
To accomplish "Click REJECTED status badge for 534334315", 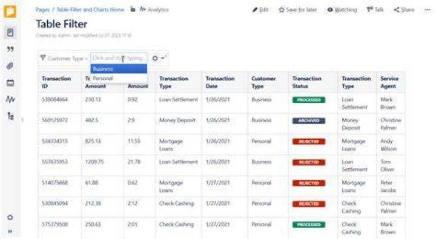I will tap(309, 142).
